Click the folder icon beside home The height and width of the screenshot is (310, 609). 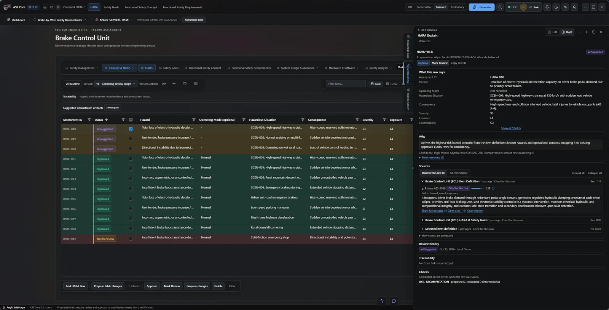(51, 7)
